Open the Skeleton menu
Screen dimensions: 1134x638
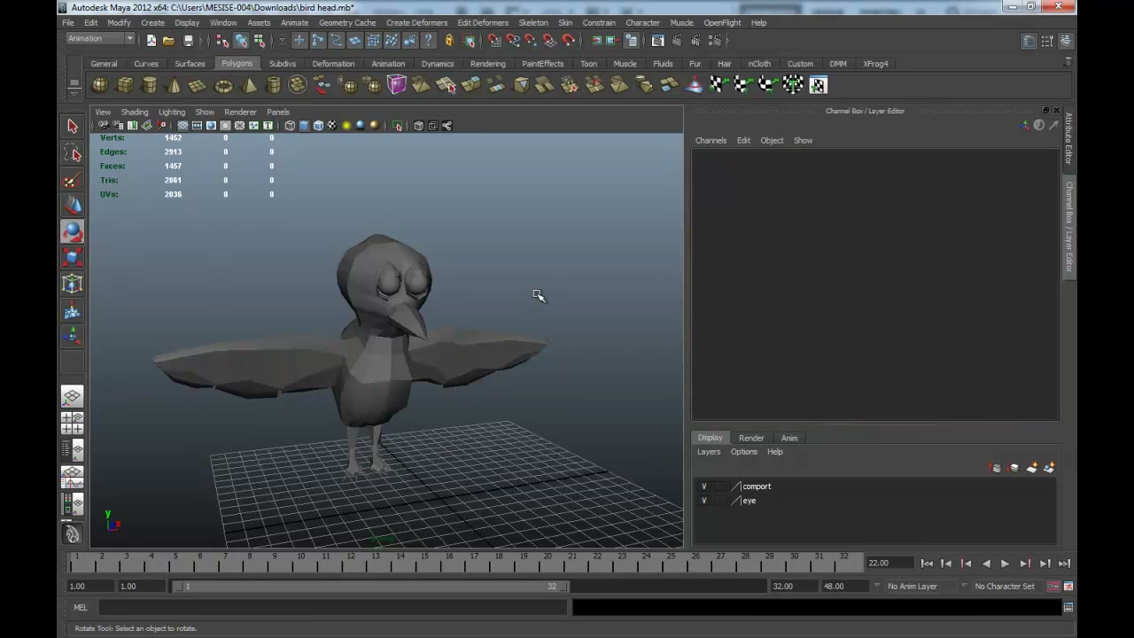click(x=533, y=23)
